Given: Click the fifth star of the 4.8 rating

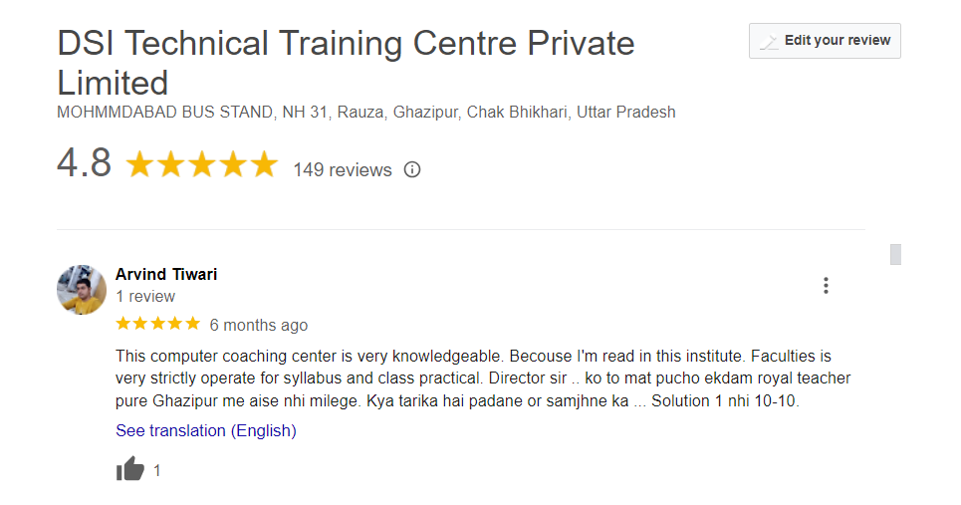Looking at the screenshot, I should tap(264, 165).
